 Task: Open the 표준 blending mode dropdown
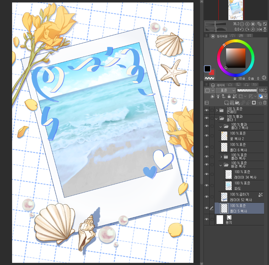(x=226, y=91)
